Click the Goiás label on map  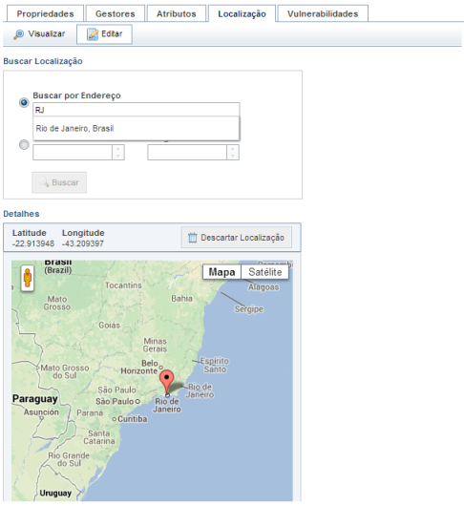[110, 325]
